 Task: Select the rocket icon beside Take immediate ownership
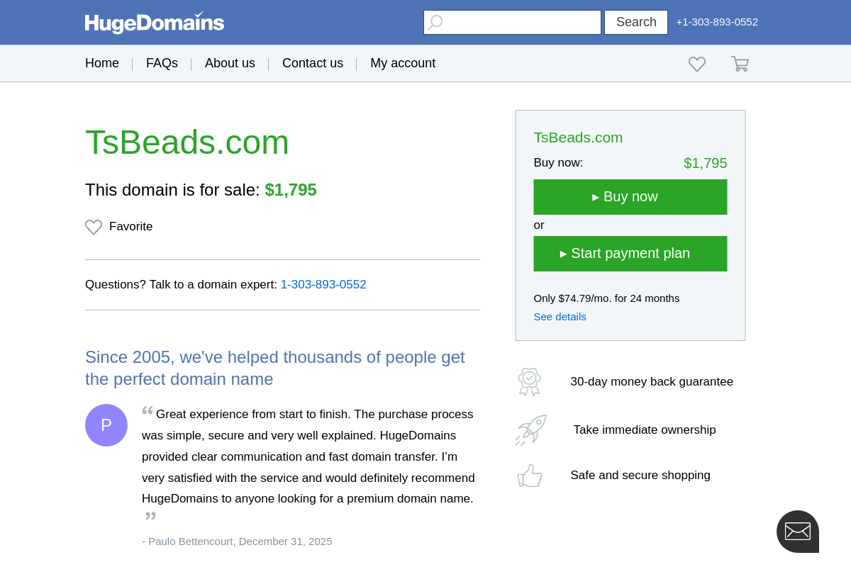pyautogui.click(x=530, y=430)
